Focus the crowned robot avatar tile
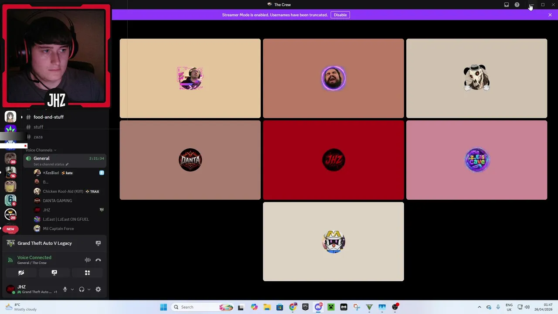Screen dimensions: 558x314 (333, 242)
